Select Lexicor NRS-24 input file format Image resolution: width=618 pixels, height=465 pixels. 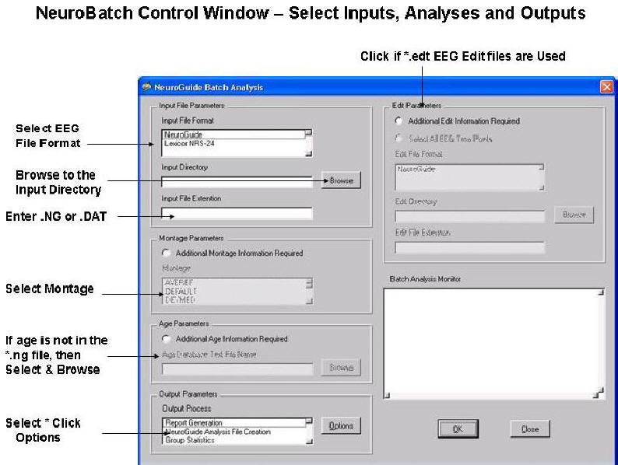coord(232,144)
